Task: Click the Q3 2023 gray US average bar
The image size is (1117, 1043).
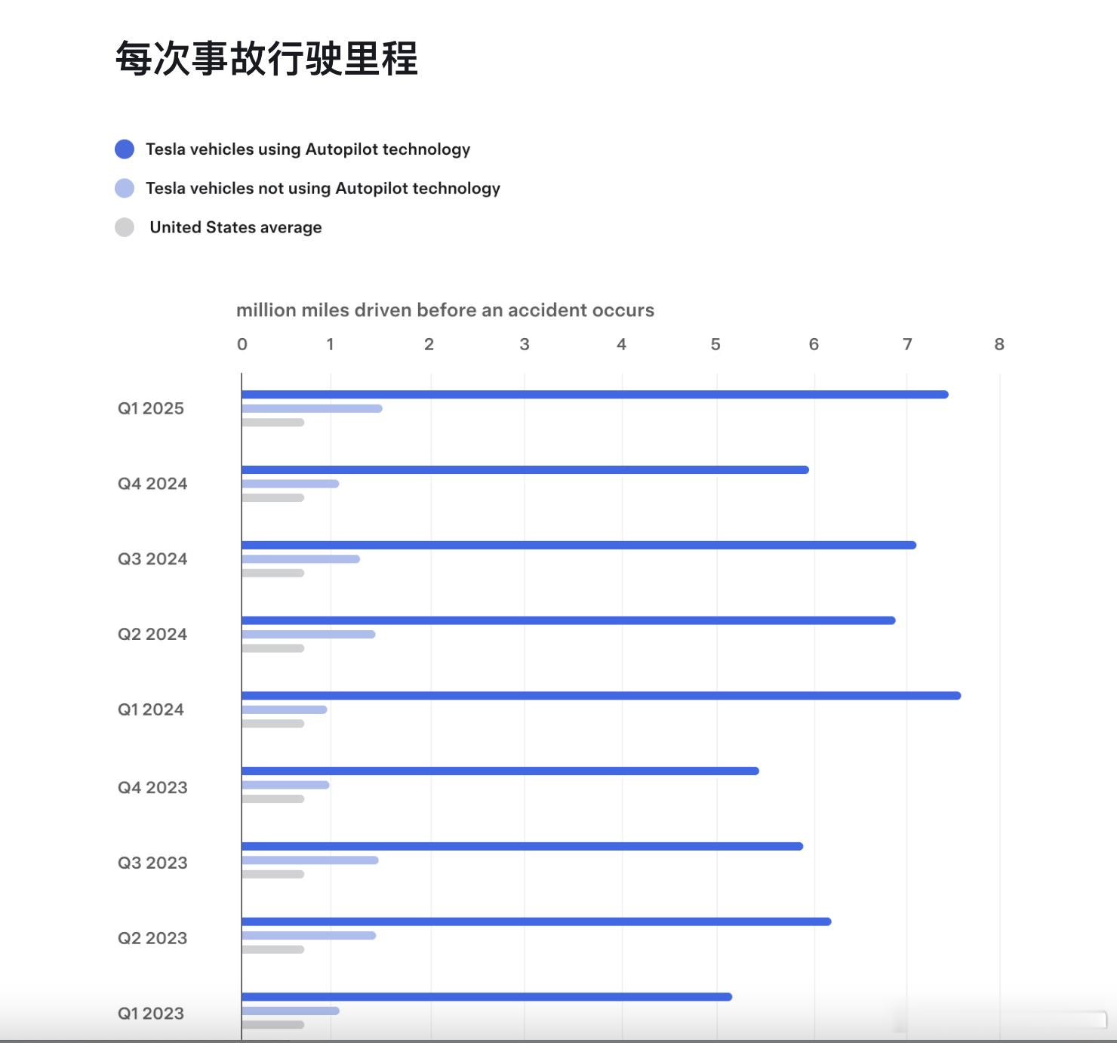Action: click(x=272, y=874)
